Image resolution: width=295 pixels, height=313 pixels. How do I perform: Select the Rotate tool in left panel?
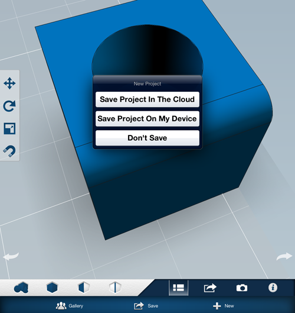point(9,106)
